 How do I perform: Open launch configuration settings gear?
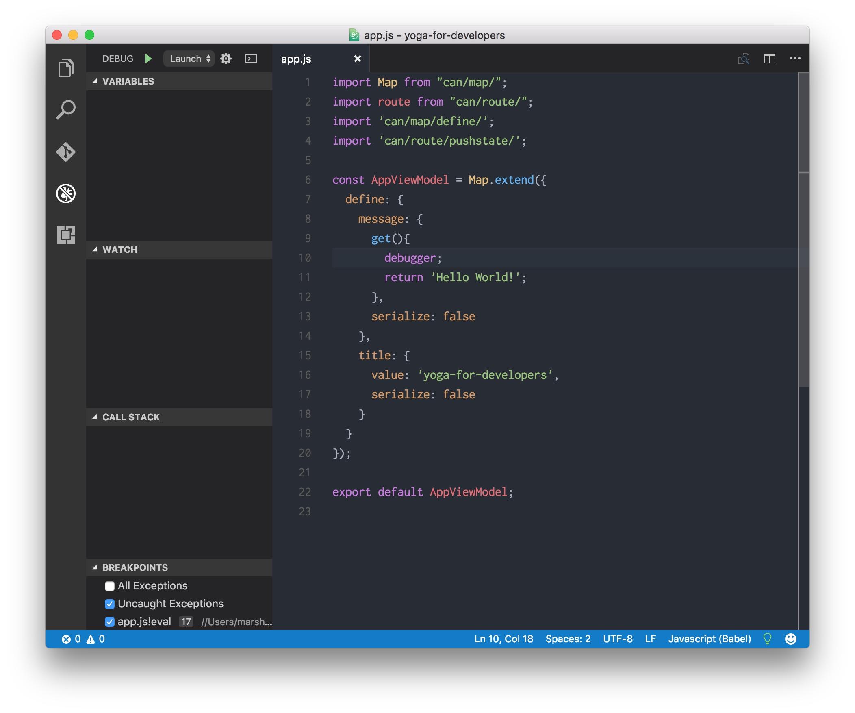[x=226, y=58]
